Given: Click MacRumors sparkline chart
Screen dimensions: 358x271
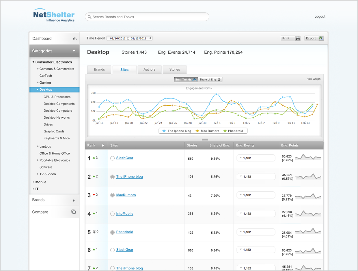Looking at the screenshot, I should pos(308,197).
